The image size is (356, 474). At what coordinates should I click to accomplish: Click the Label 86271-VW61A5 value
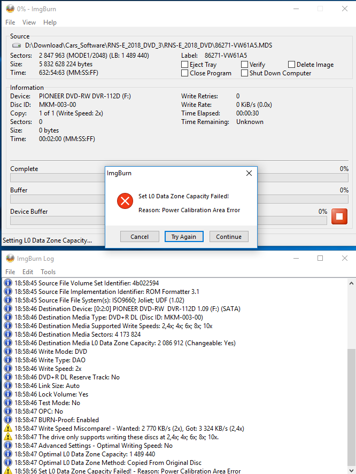click(x=226, y=56)
